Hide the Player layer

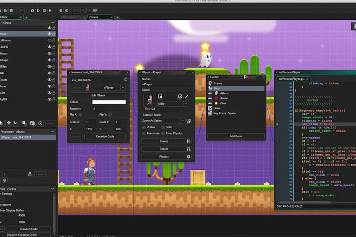click(50, 34)
